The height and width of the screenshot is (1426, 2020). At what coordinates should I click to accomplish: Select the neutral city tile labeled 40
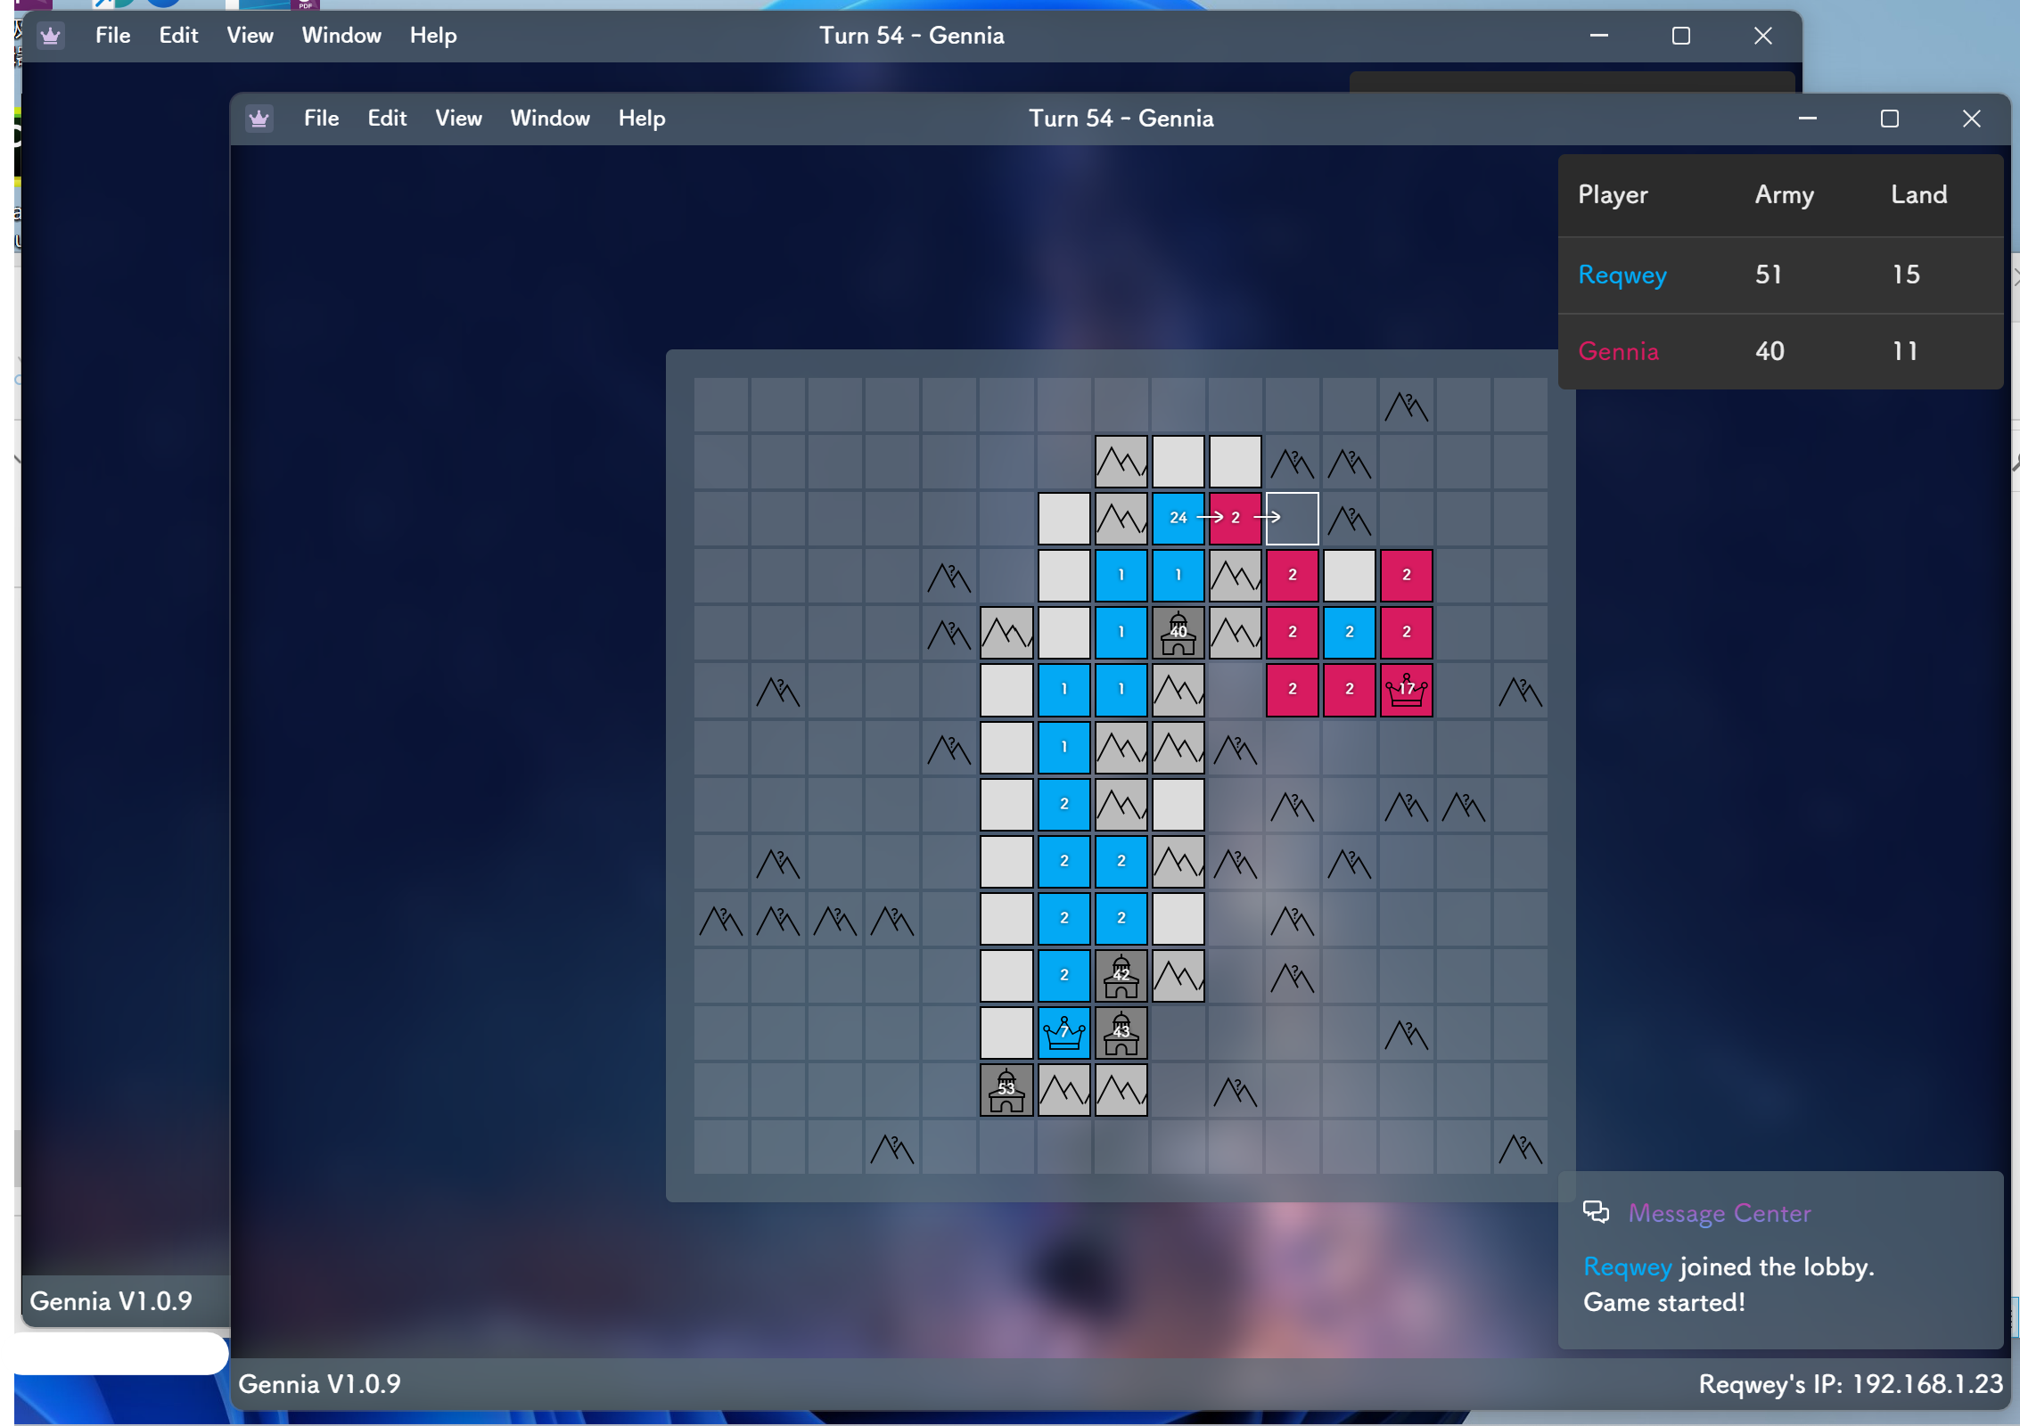pyautogui.click(x=1178, y=632)
